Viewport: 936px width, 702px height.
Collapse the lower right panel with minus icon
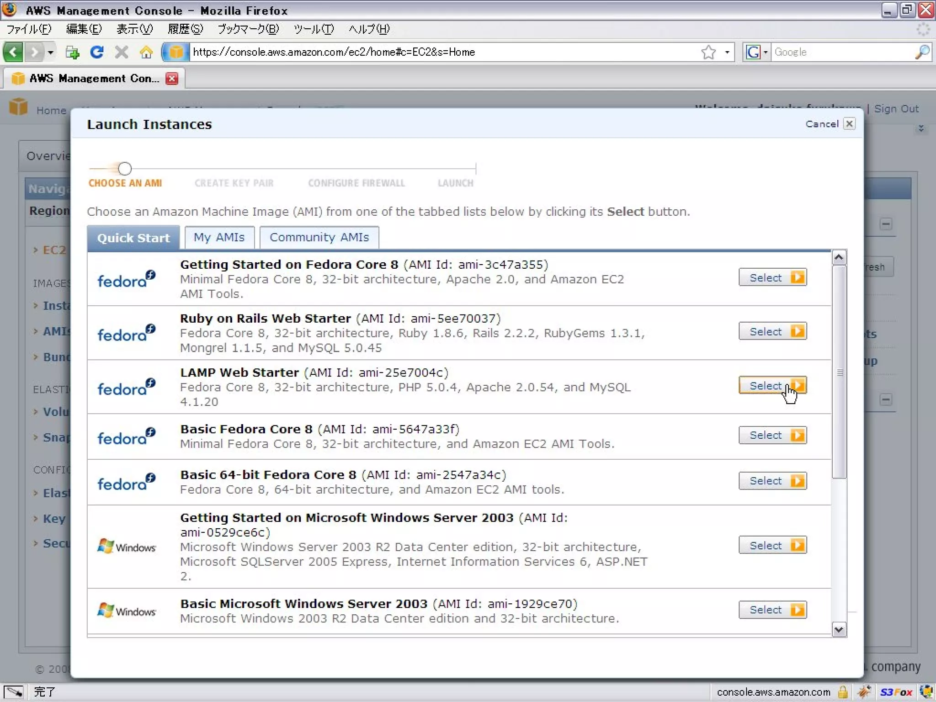(x=886, y=399)
